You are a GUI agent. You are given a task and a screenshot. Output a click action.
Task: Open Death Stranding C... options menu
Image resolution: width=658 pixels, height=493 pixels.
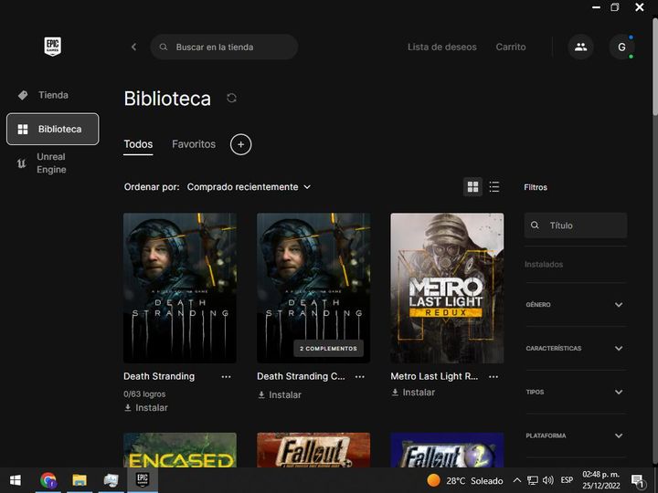[360, 376]
